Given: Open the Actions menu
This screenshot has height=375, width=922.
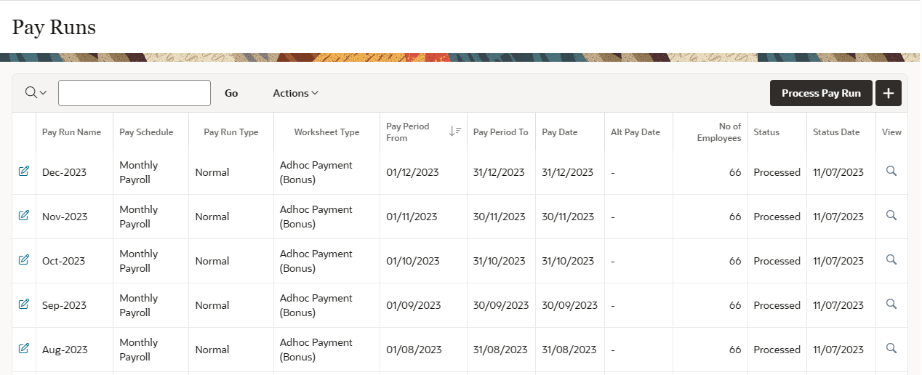Looking at the screenshot, I should (x=295, y=93).
